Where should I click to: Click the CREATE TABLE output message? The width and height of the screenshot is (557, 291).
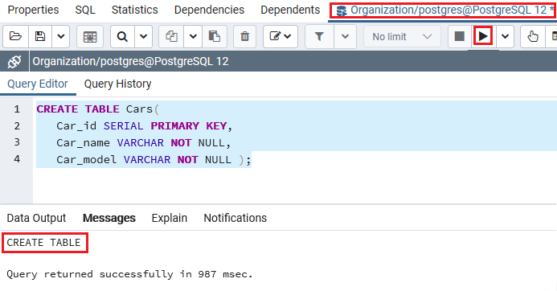coord(43,243)
